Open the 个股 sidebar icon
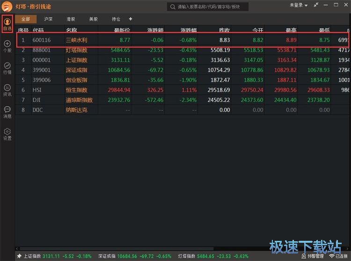351x261 pixels. click(7, 46)
